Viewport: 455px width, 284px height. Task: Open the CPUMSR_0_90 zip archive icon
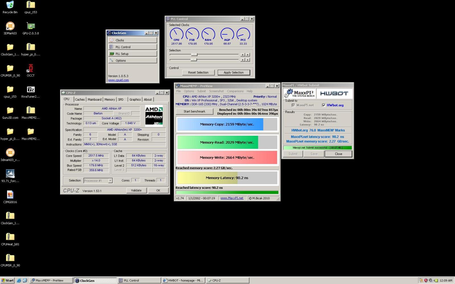click(10, 260)
